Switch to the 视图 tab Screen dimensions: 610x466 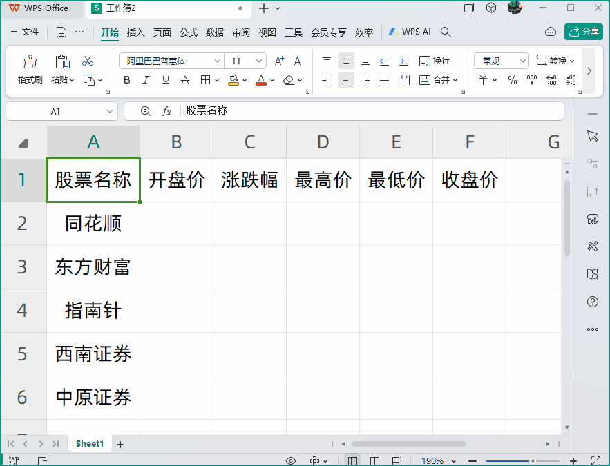pos(267,32)
